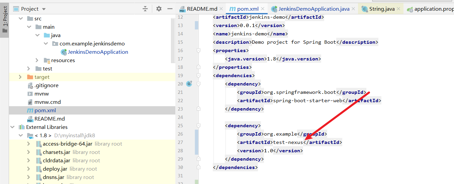Fold the second dependency block on line 25
454x184 pixels.
tap(198, 126)
